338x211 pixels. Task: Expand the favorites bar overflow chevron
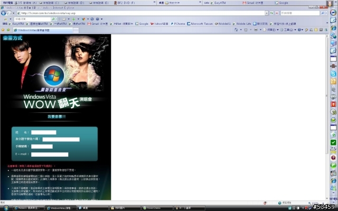tap(327, 23)
